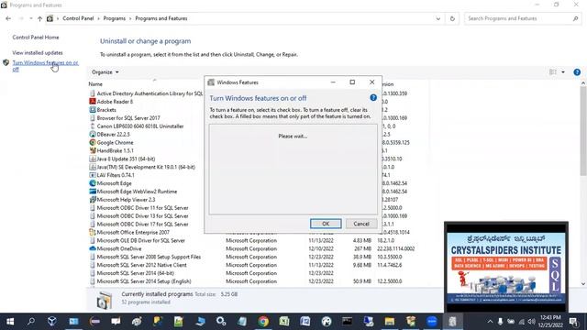Select Control Panel in breadcrumb path
The height and width of the screenshot is (330, 587).
tap(78, 18)
